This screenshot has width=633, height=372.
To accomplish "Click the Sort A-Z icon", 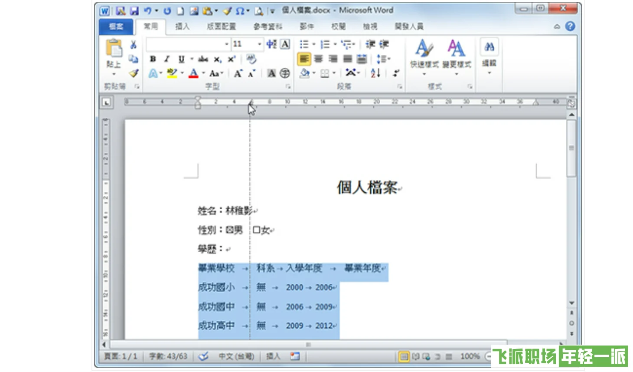I will coord(375,73).
